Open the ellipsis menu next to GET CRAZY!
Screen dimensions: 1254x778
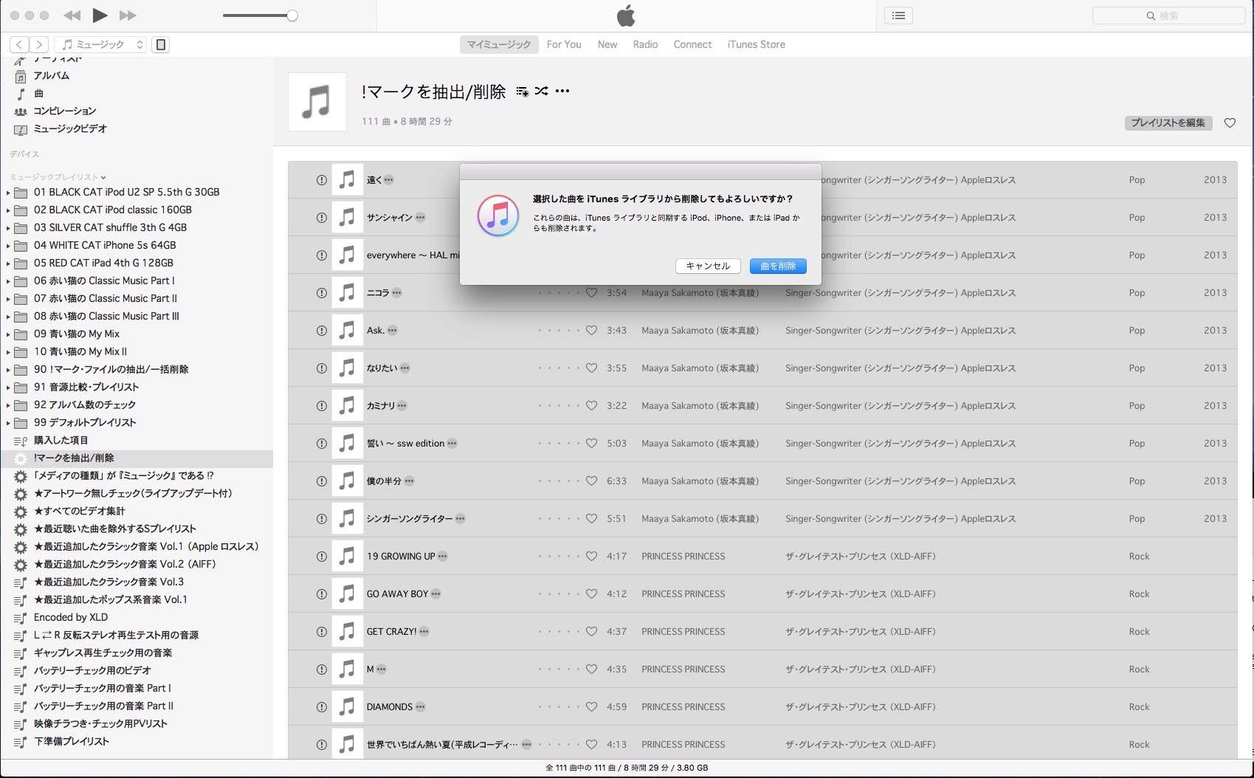click(x=424, y=632)
